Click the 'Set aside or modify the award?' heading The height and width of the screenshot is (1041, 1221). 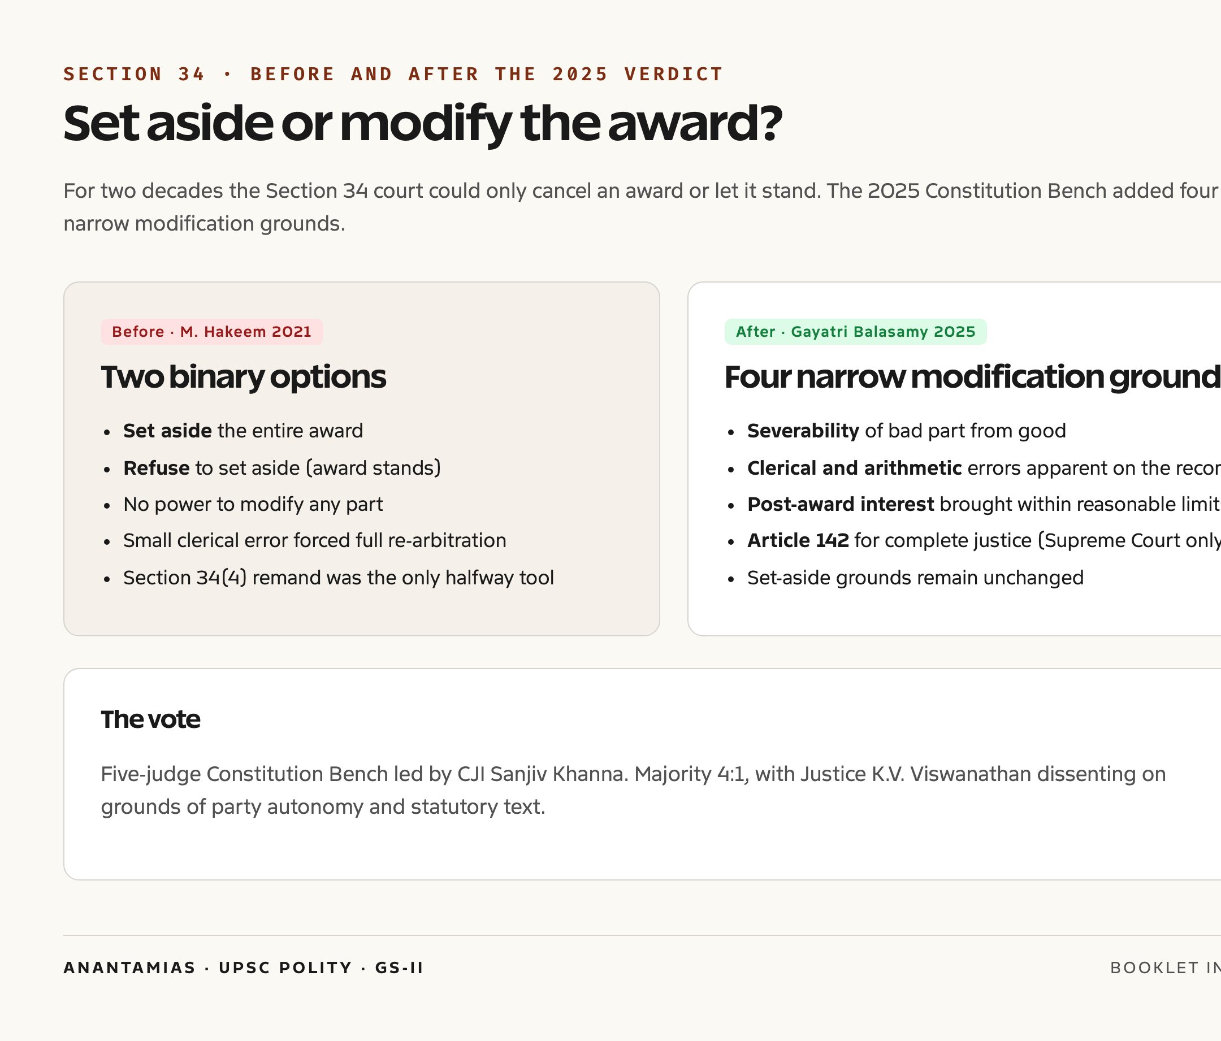422,124
